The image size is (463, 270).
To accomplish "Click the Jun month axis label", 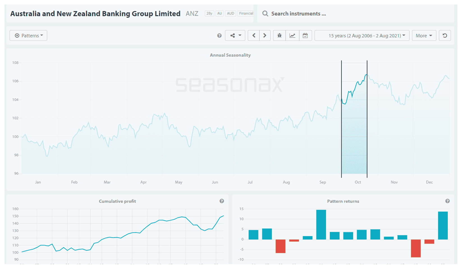I will click(215, 182).
